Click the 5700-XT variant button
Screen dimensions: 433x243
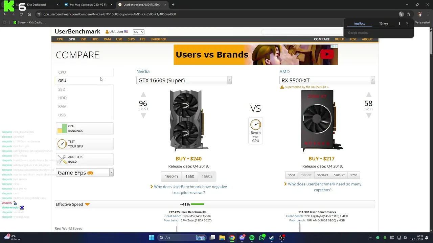coord(339,175)
